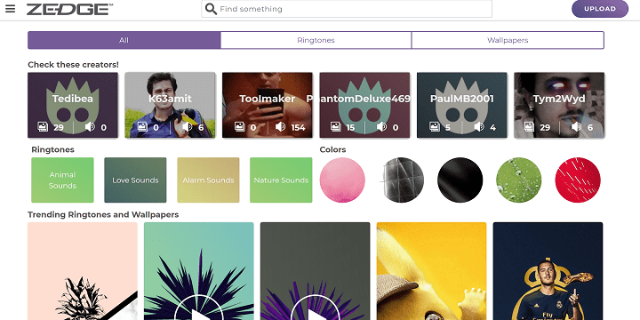Click speaker icon on K63amit card
The height and width of the screenshot is (320, 640).
187,127
